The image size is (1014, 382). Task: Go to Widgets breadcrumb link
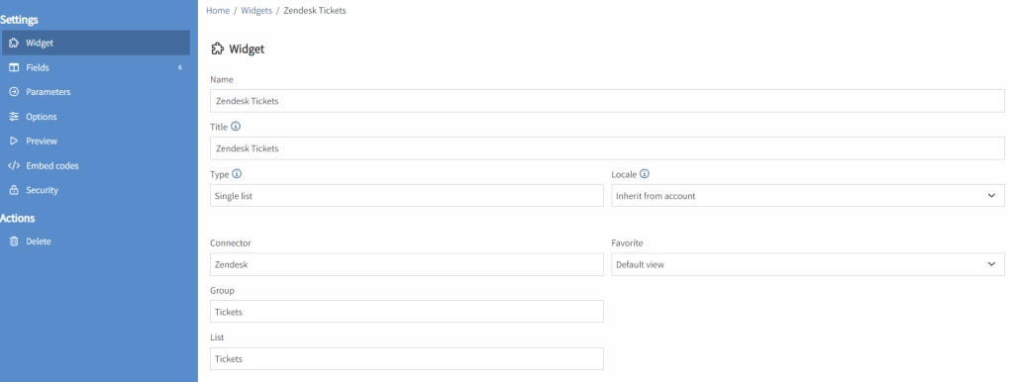[256, 10]
